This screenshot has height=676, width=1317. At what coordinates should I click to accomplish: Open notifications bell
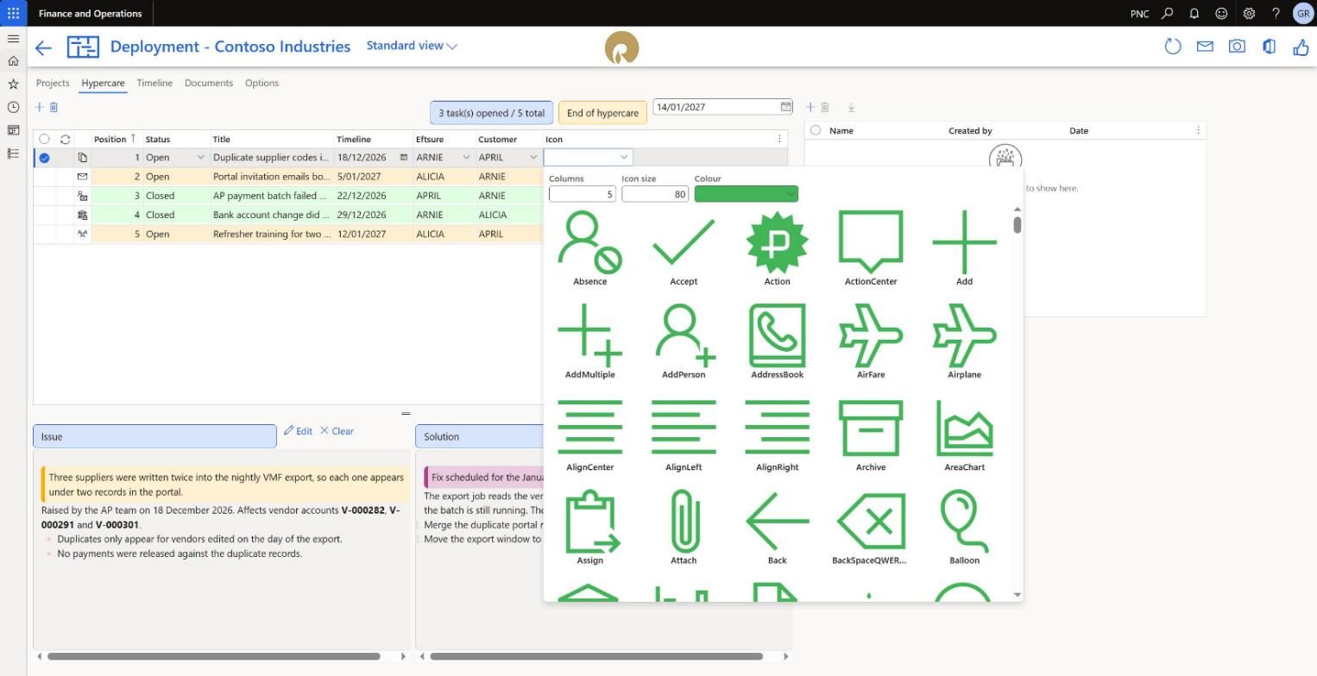(x=1194, y=13)
